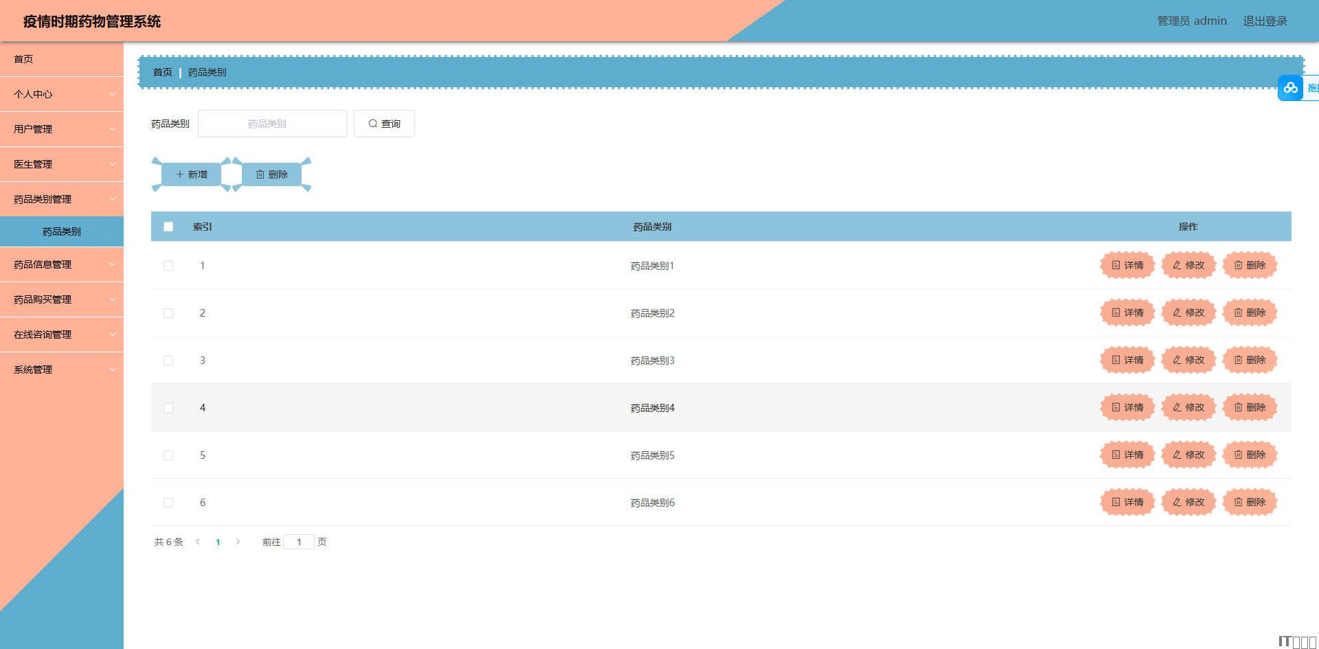Click the 药品类别4 cell text
Screen dimensions: 1319x649
(x=653, y=408)
